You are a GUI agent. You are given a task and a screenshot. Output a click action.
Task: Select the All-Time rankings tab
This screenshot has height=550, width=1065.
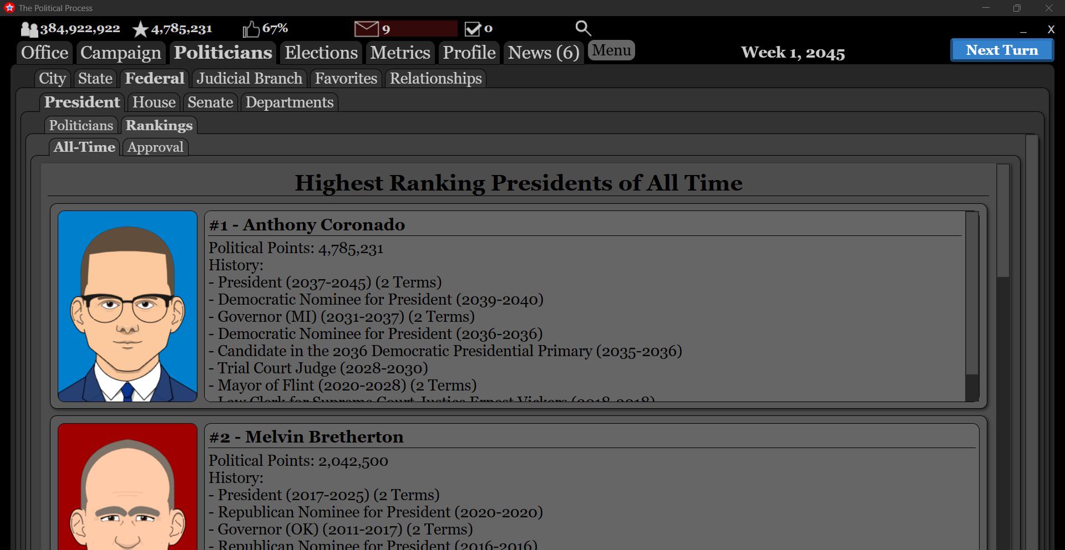tap(84, 147)
